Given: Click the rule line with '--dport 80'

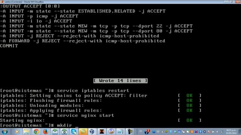Looking at the screenshot, I should pos(96,31).
